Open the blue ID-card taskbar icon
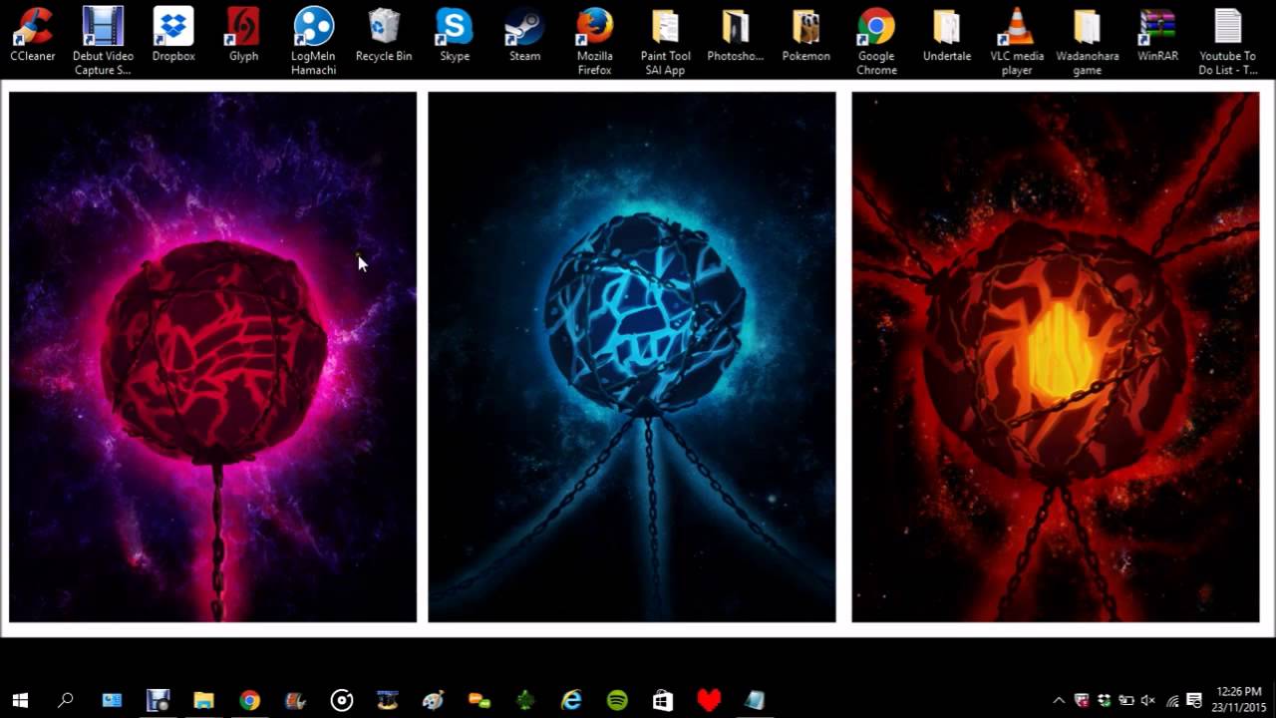 pos(112,700)
